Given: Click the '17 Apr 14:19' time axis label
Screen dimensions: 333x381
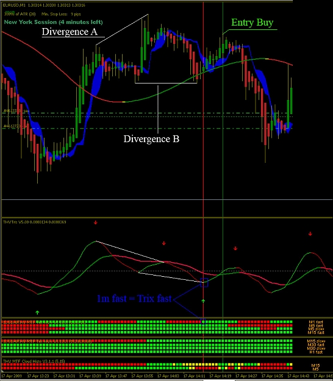Looking at the screenshot, I should (220, 376).
